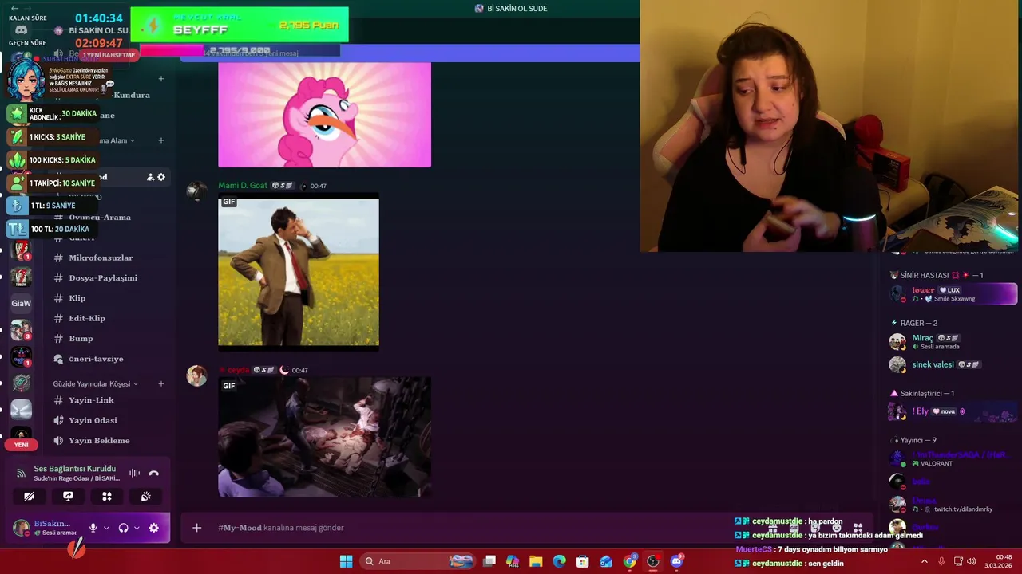The height and width of the screenshot is (574, 1022).
Task: Click microphone in-use tray icon
Action: coord(941,561)
